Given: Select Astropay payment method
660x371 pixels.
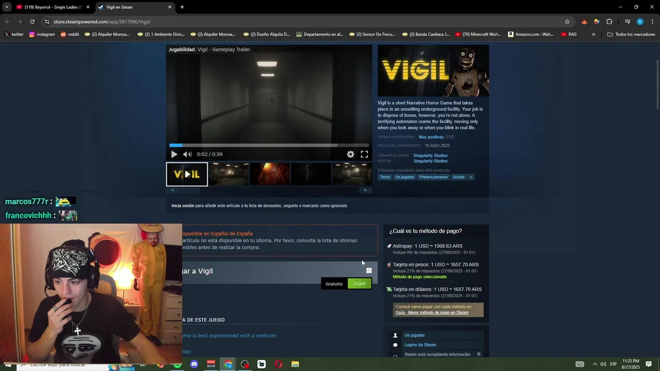Looking at the screenshot, I should [428, 246].
